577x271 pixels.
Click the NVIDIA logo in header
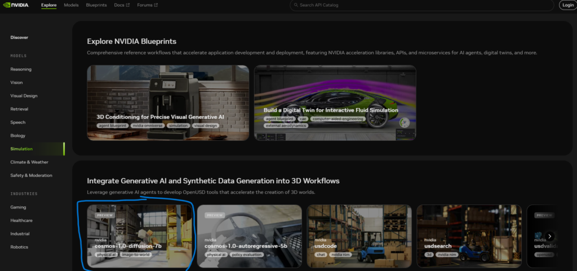point(20,5)
